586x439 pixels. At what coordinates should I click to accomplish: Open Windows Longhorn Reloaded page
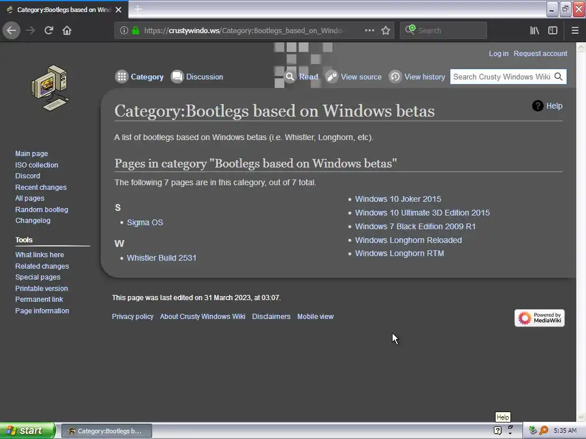[409, 240]
